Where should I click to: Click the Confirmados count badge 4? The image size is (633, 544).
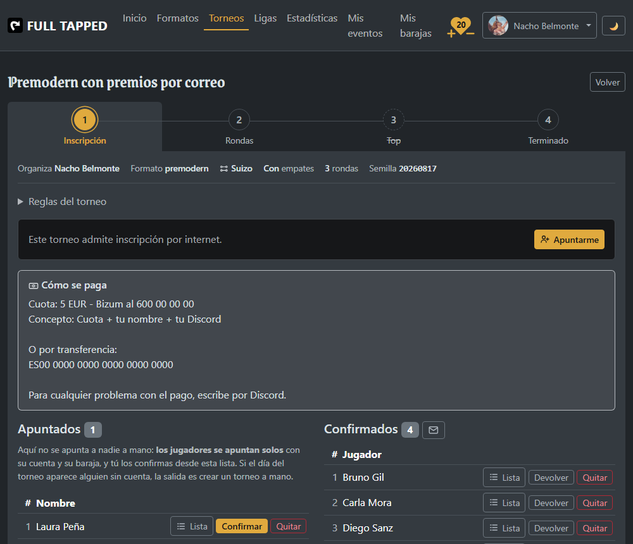(410, 430)
